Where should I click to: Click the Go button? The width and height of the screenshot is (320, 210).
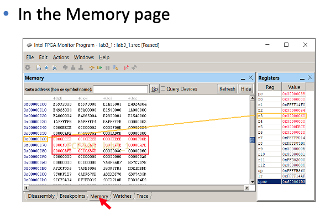coord(155,89)
